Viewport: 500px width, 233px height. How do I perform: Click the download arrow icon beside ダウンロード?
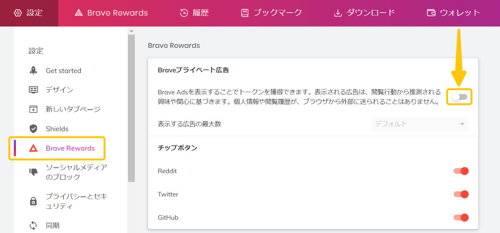[x=338, y=13]
